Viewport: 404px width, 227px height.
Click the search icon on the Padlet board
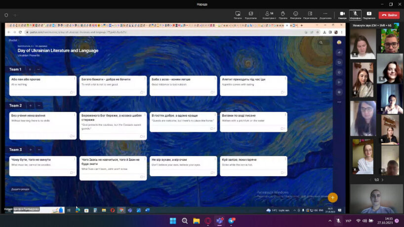point(321,42)
